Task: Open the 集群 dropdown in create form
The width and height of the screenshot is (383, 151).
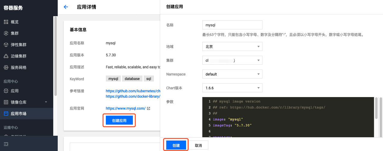Action: click(232, 60)
